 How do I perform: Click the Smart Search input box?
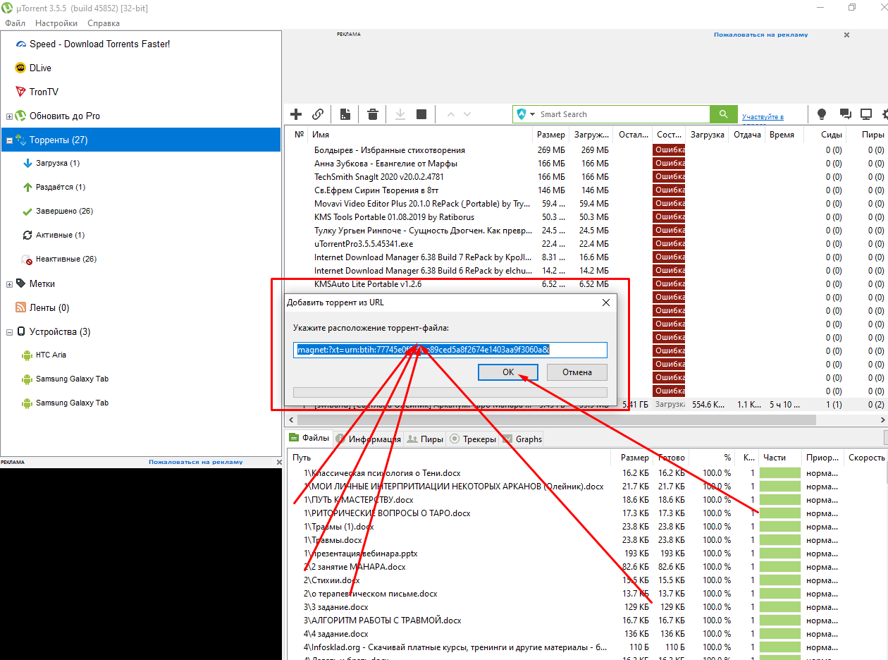click(624, 114)
